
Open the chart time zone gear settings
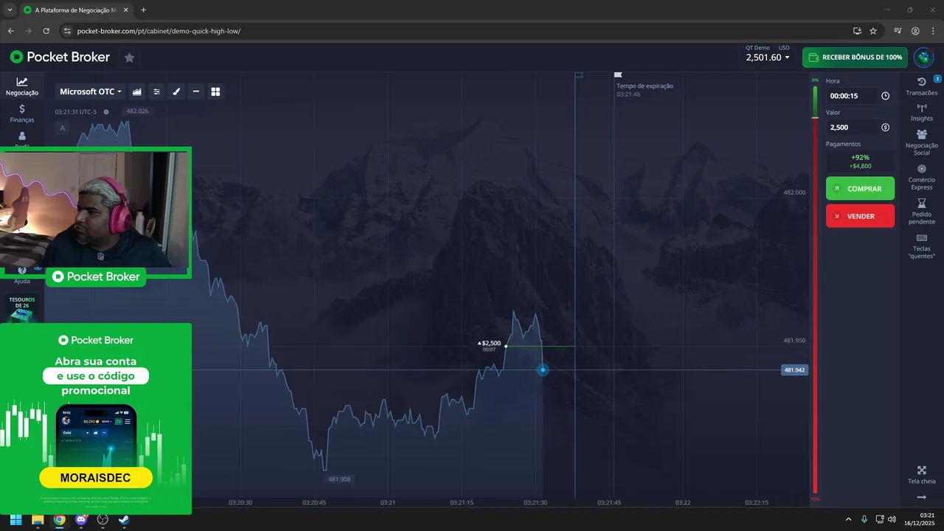click(x=106, y=112)
